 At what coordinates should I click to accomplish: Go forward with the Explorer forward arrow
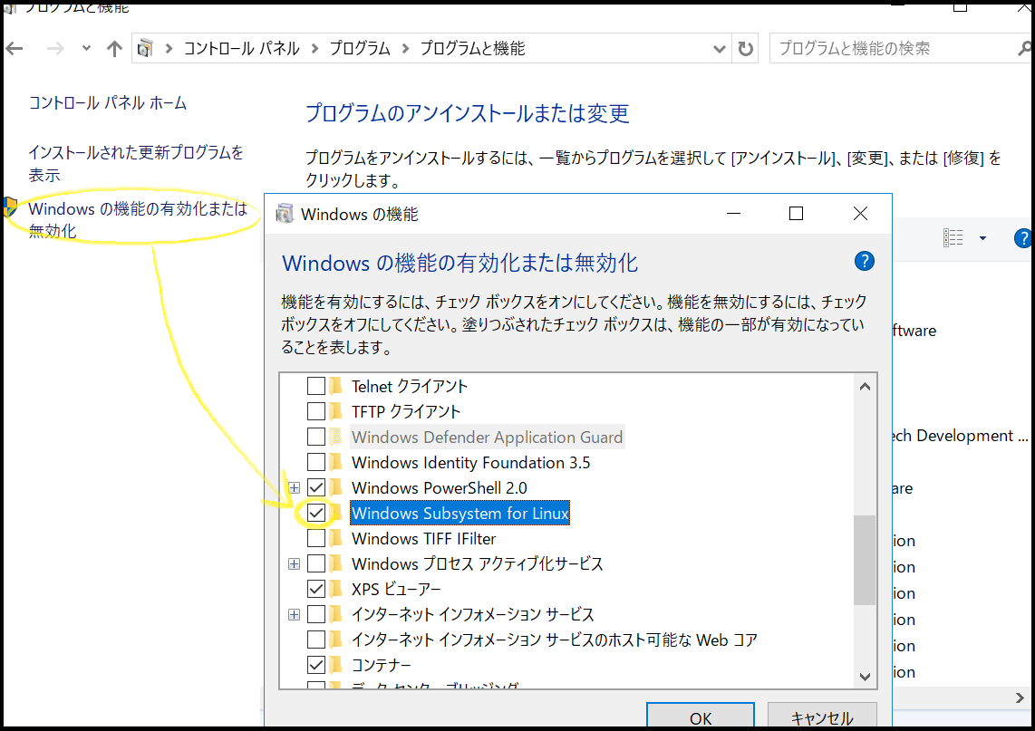point(55,48)
